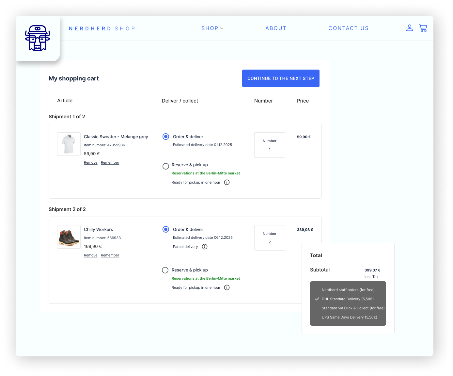Viewport: 453px width, 376px height.
Task: Expand the Shop menu dropdown
Action: [212, 28]
